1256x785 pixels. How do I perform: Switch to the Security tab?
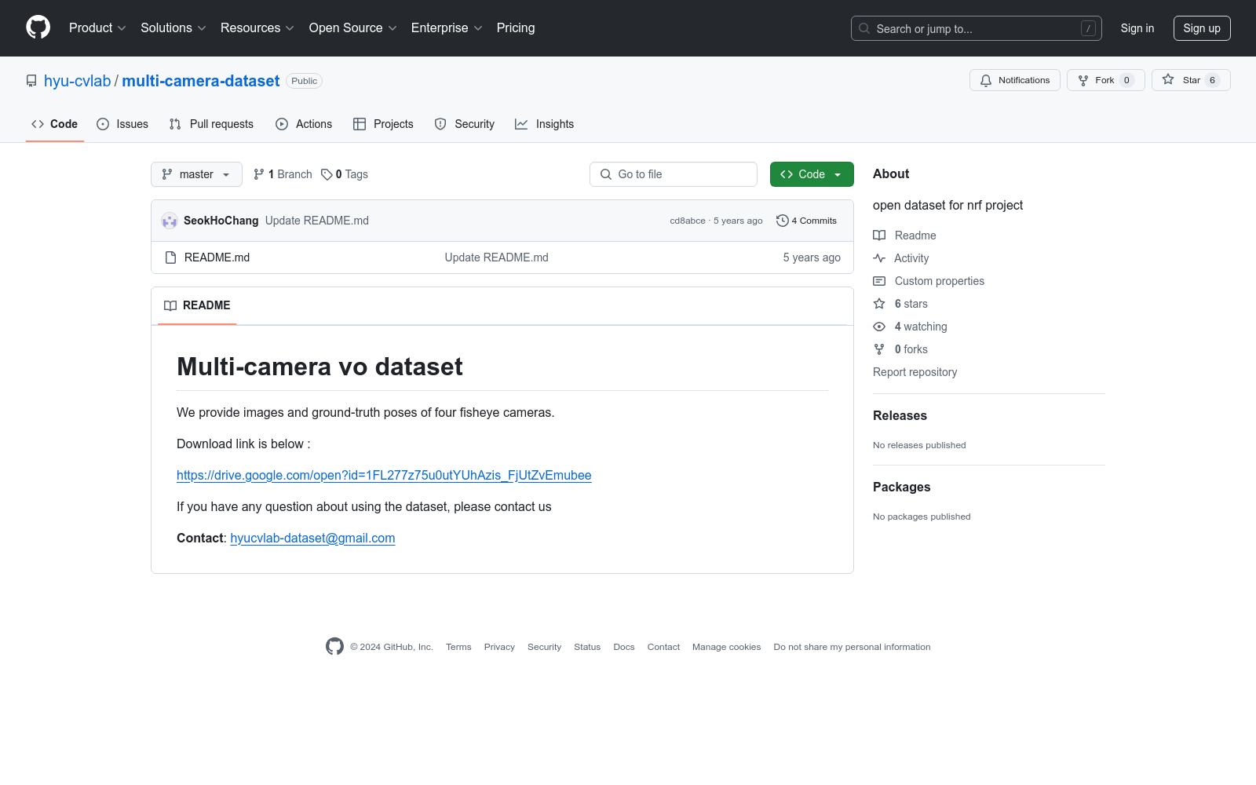pyautogui.click(x=465, y=124)
